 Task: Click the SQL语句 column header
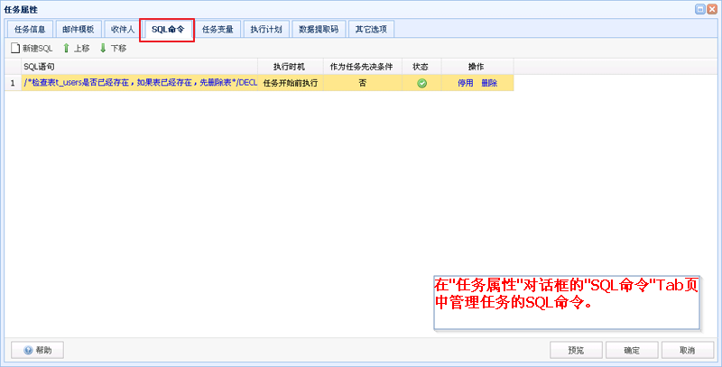coord(140,67)
